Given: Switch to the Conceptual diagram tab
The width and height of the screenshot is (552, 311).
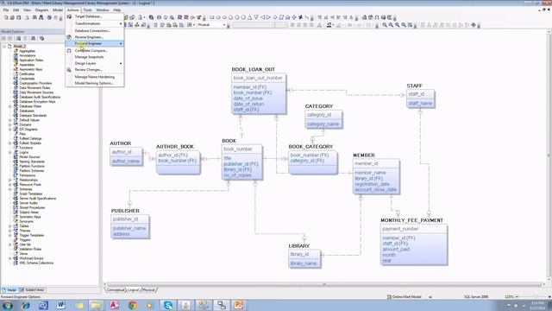Looking at the screenshot, I should pyautogui.click(x=116, y=290).
